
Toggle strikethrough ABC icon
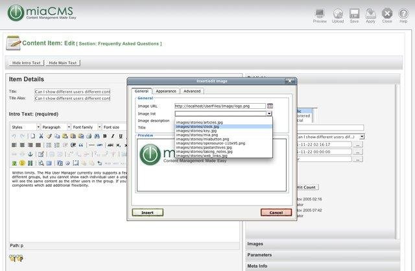click(x=111, y=145)
